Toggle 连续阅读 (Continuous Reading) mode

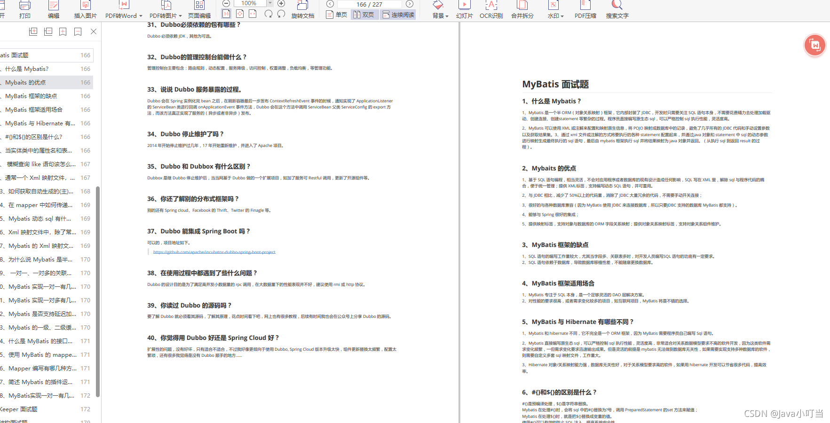[x=398, y=15]
